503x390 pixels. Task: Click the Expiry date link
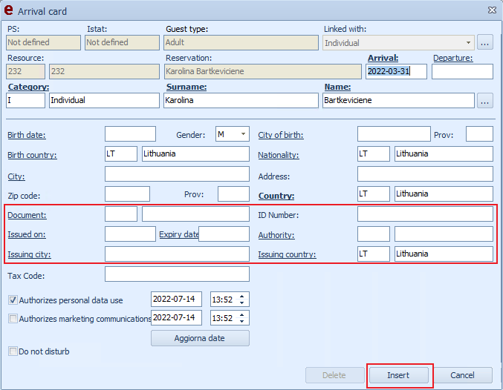pyautogui.click(x=179, y=234)
